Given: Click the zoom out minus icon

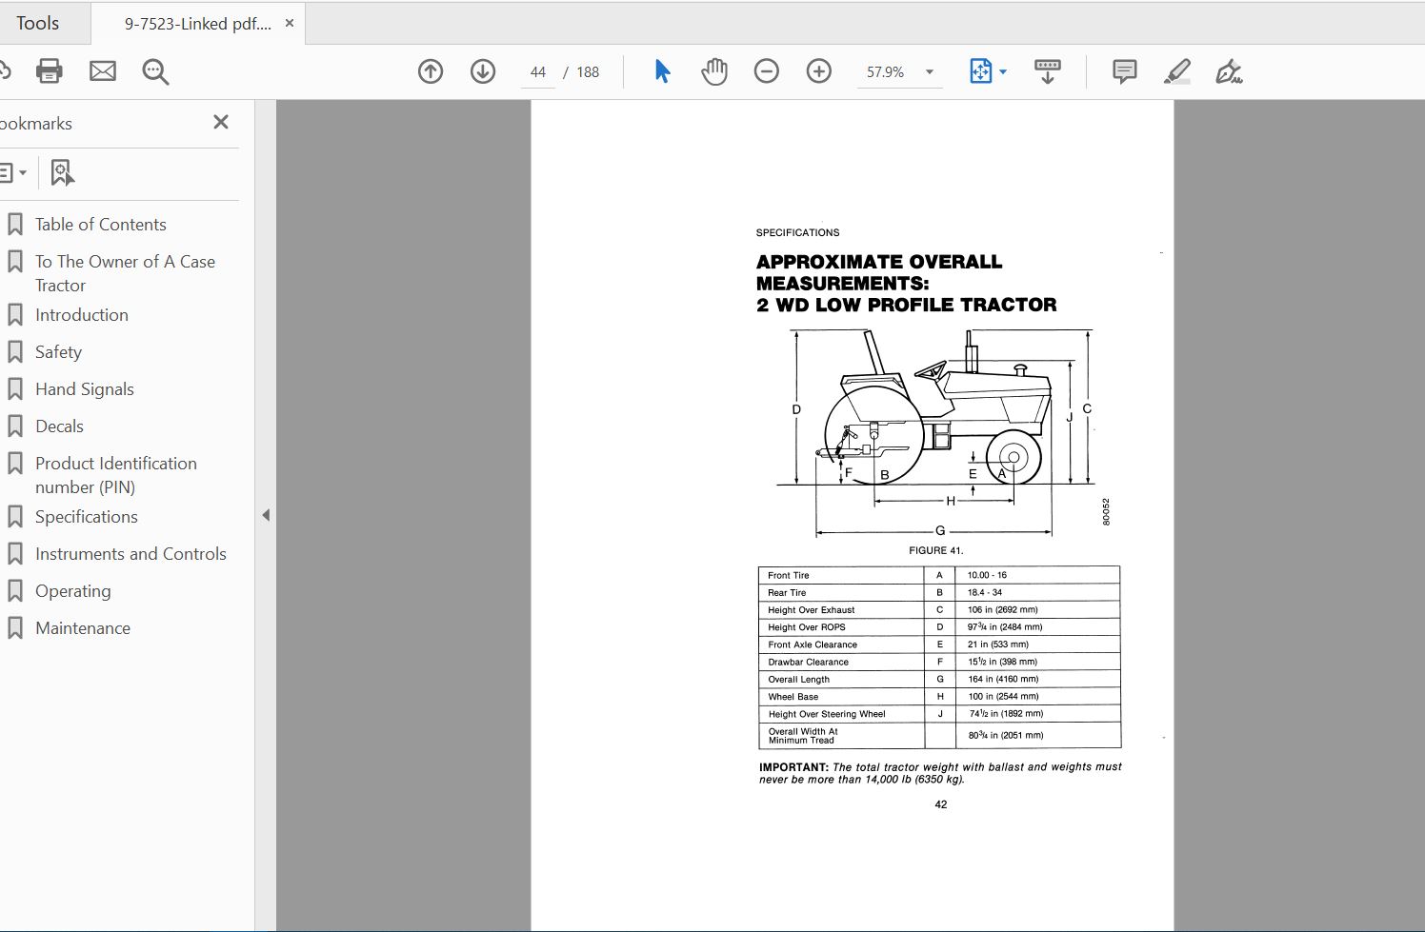Looking at the screenshot, I should click(766, 70).
